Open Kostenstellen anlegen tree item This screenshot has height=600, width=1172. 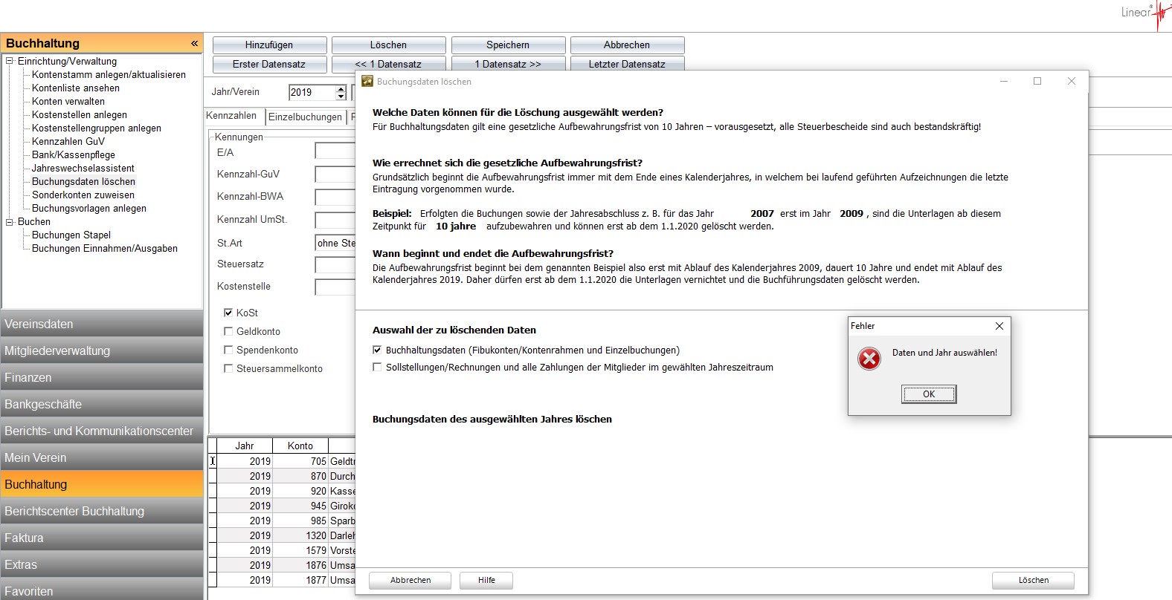pyautogui.click(x=80, y=114)
